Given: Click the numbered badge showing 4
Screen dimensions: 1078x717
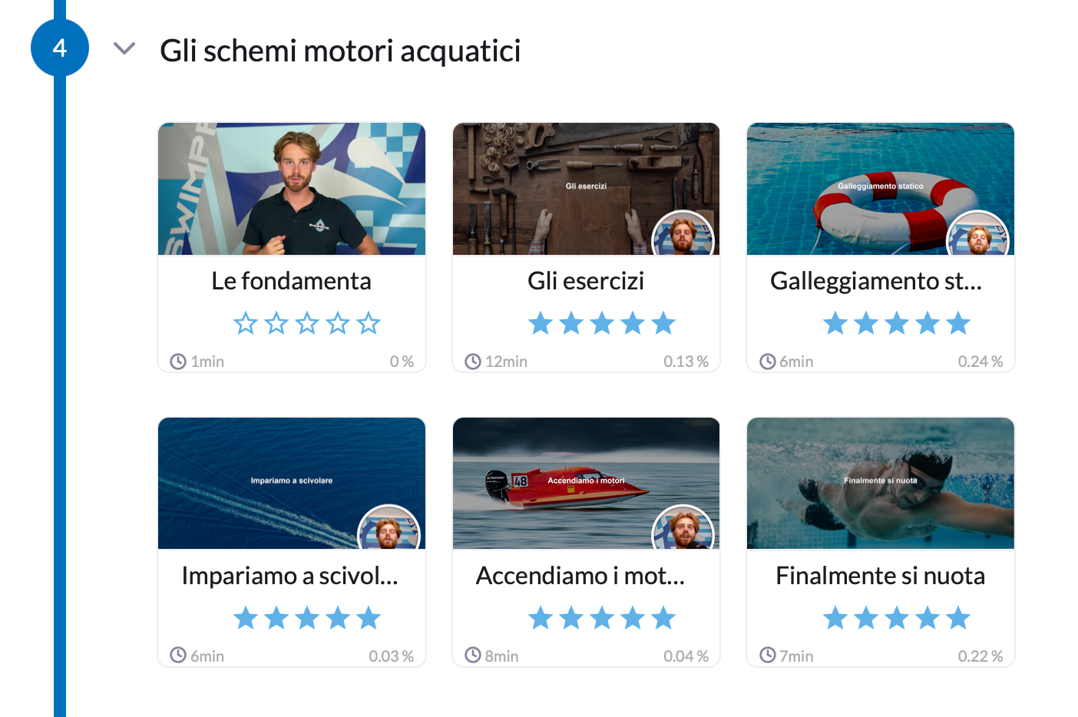Looking at the screenshot, I should point(60,47).
